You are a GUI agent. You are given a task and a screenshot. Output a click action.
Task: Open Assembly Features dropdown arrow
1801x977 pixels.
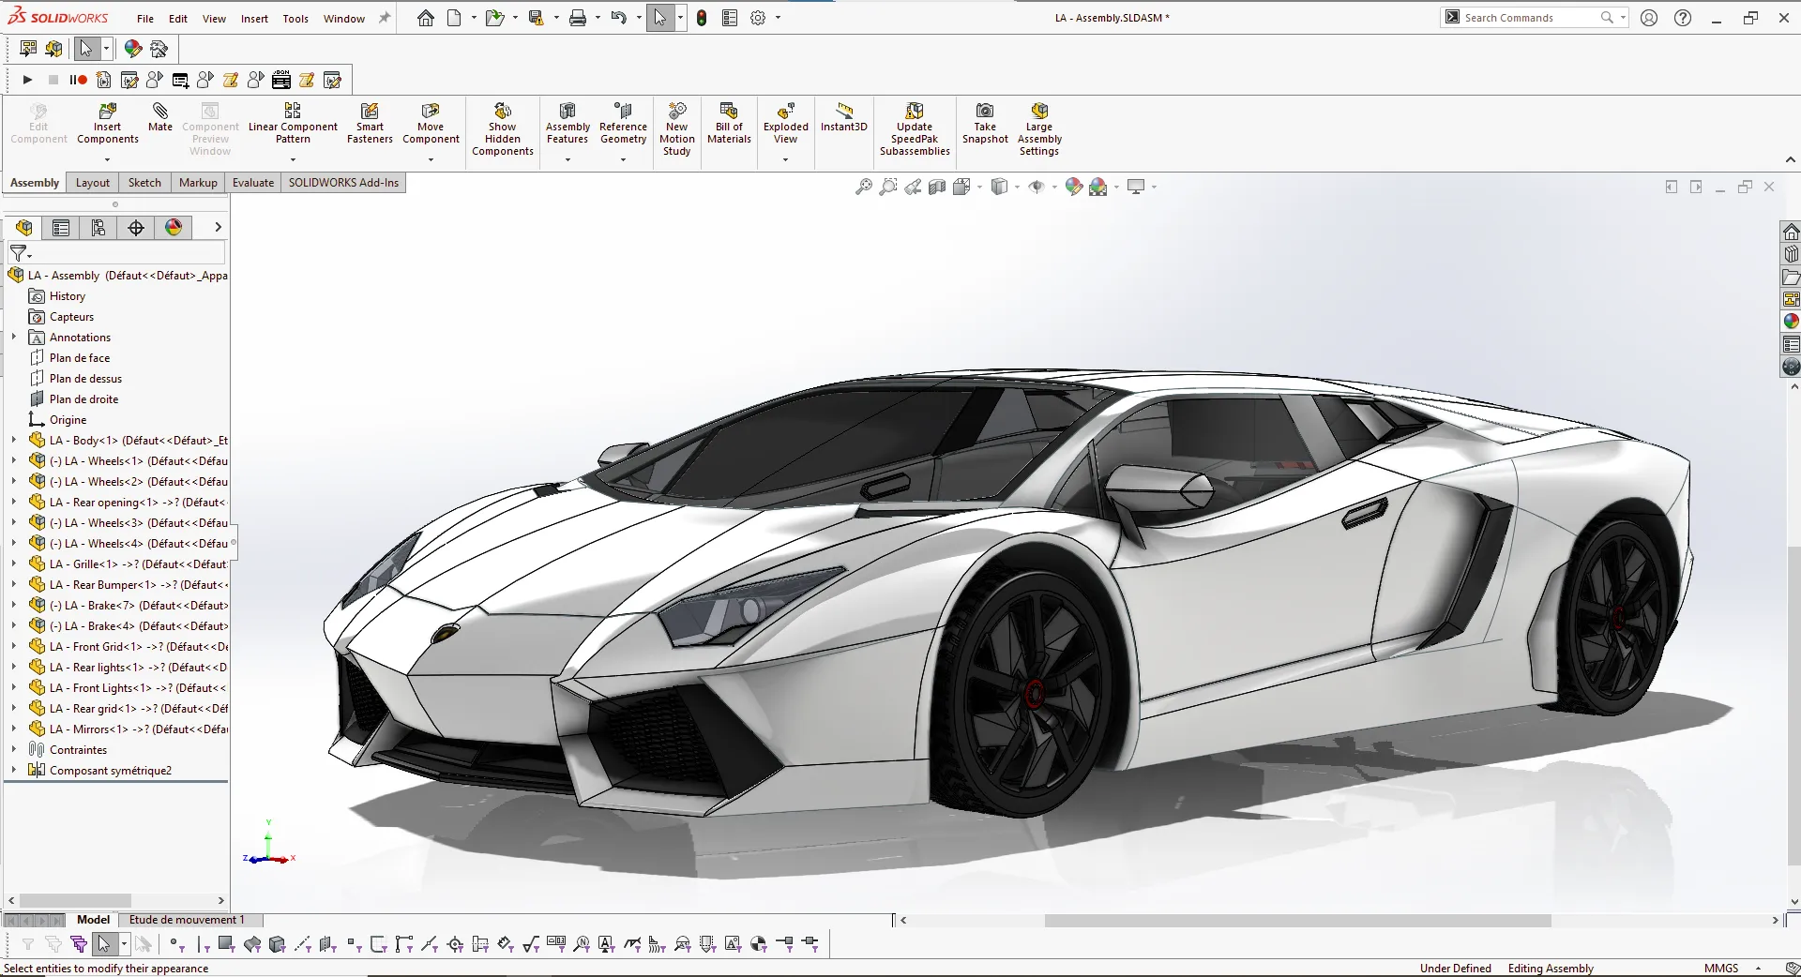(x=568, y=159)
